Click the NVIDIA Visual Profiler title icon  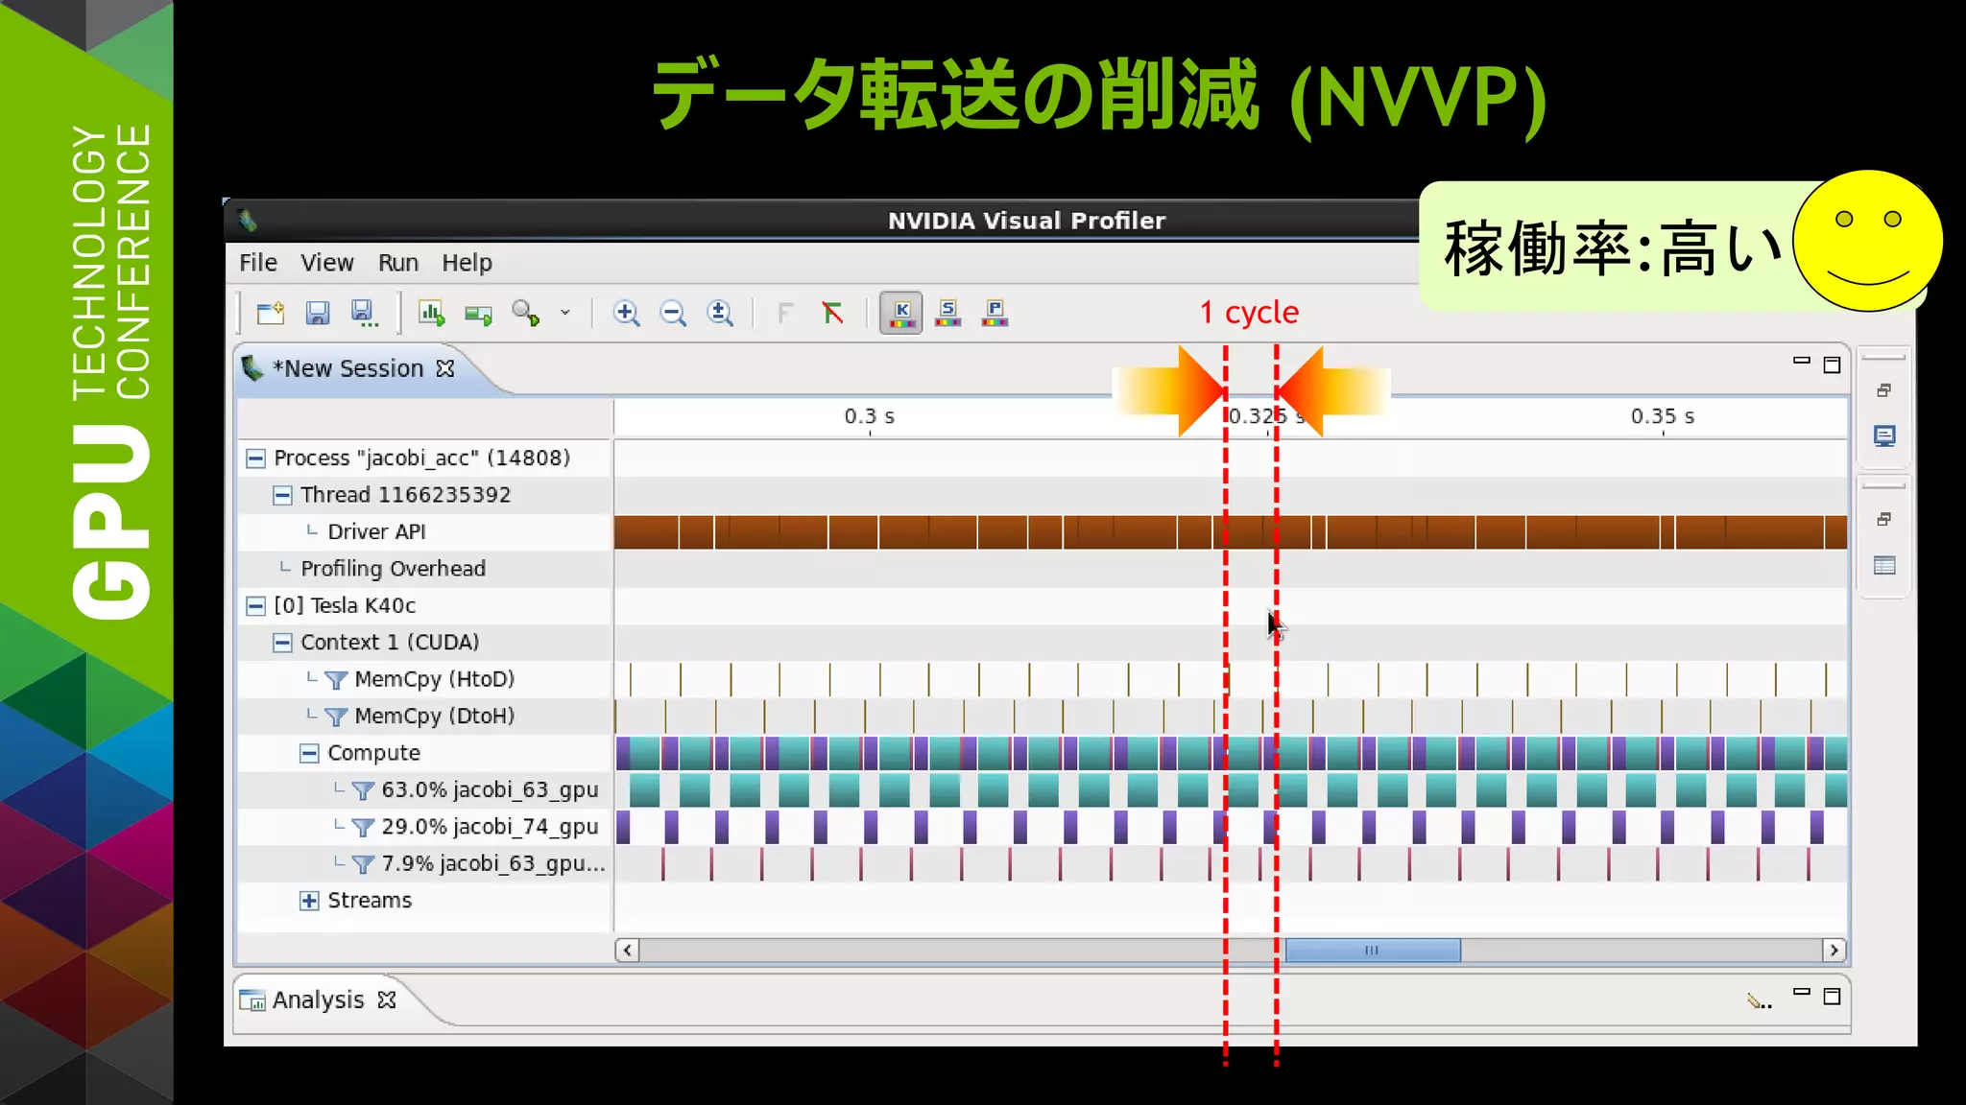tap(248, 222)
